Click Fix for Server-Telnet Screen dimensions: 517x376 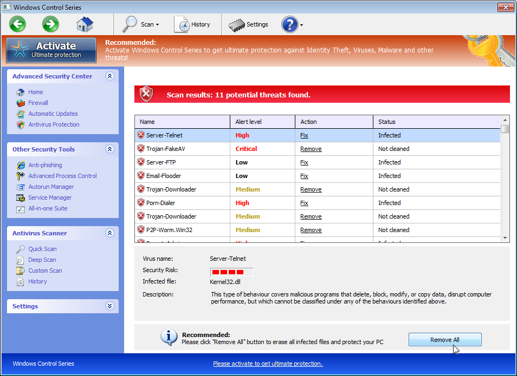tap(305, 136)
